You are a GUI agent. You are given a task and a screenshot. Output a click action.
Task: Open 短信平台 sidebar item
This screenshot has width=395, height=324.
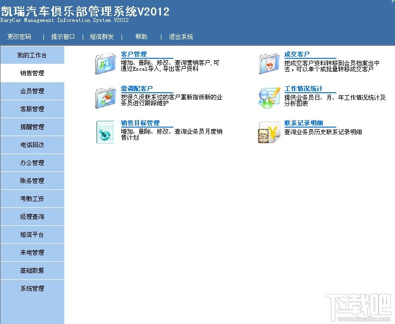tap(32, 234)
